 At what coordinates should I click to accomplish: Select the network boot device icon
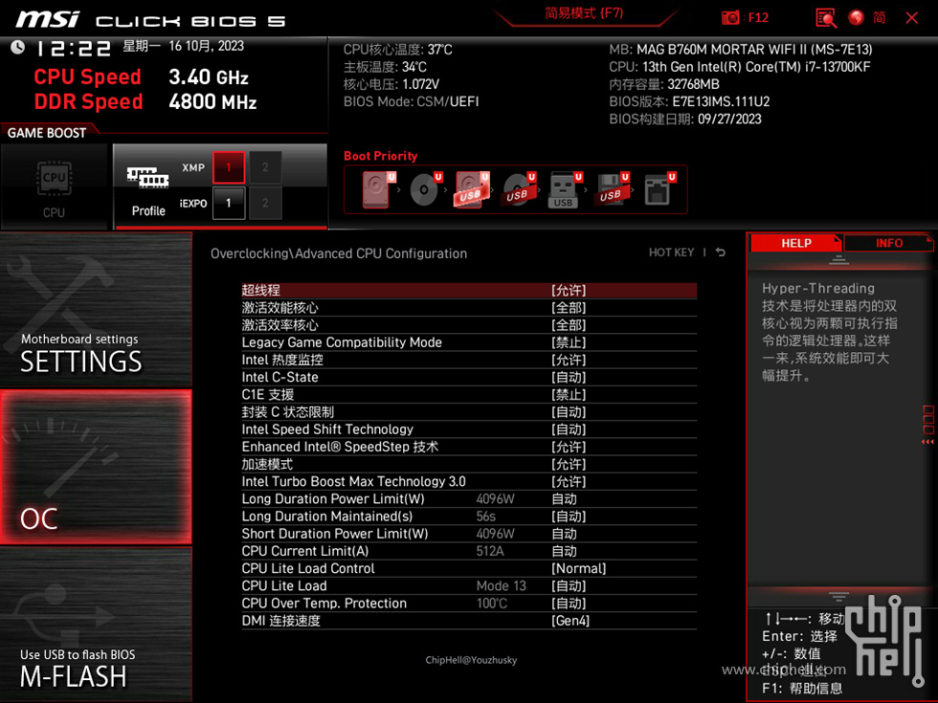point(659,190)
